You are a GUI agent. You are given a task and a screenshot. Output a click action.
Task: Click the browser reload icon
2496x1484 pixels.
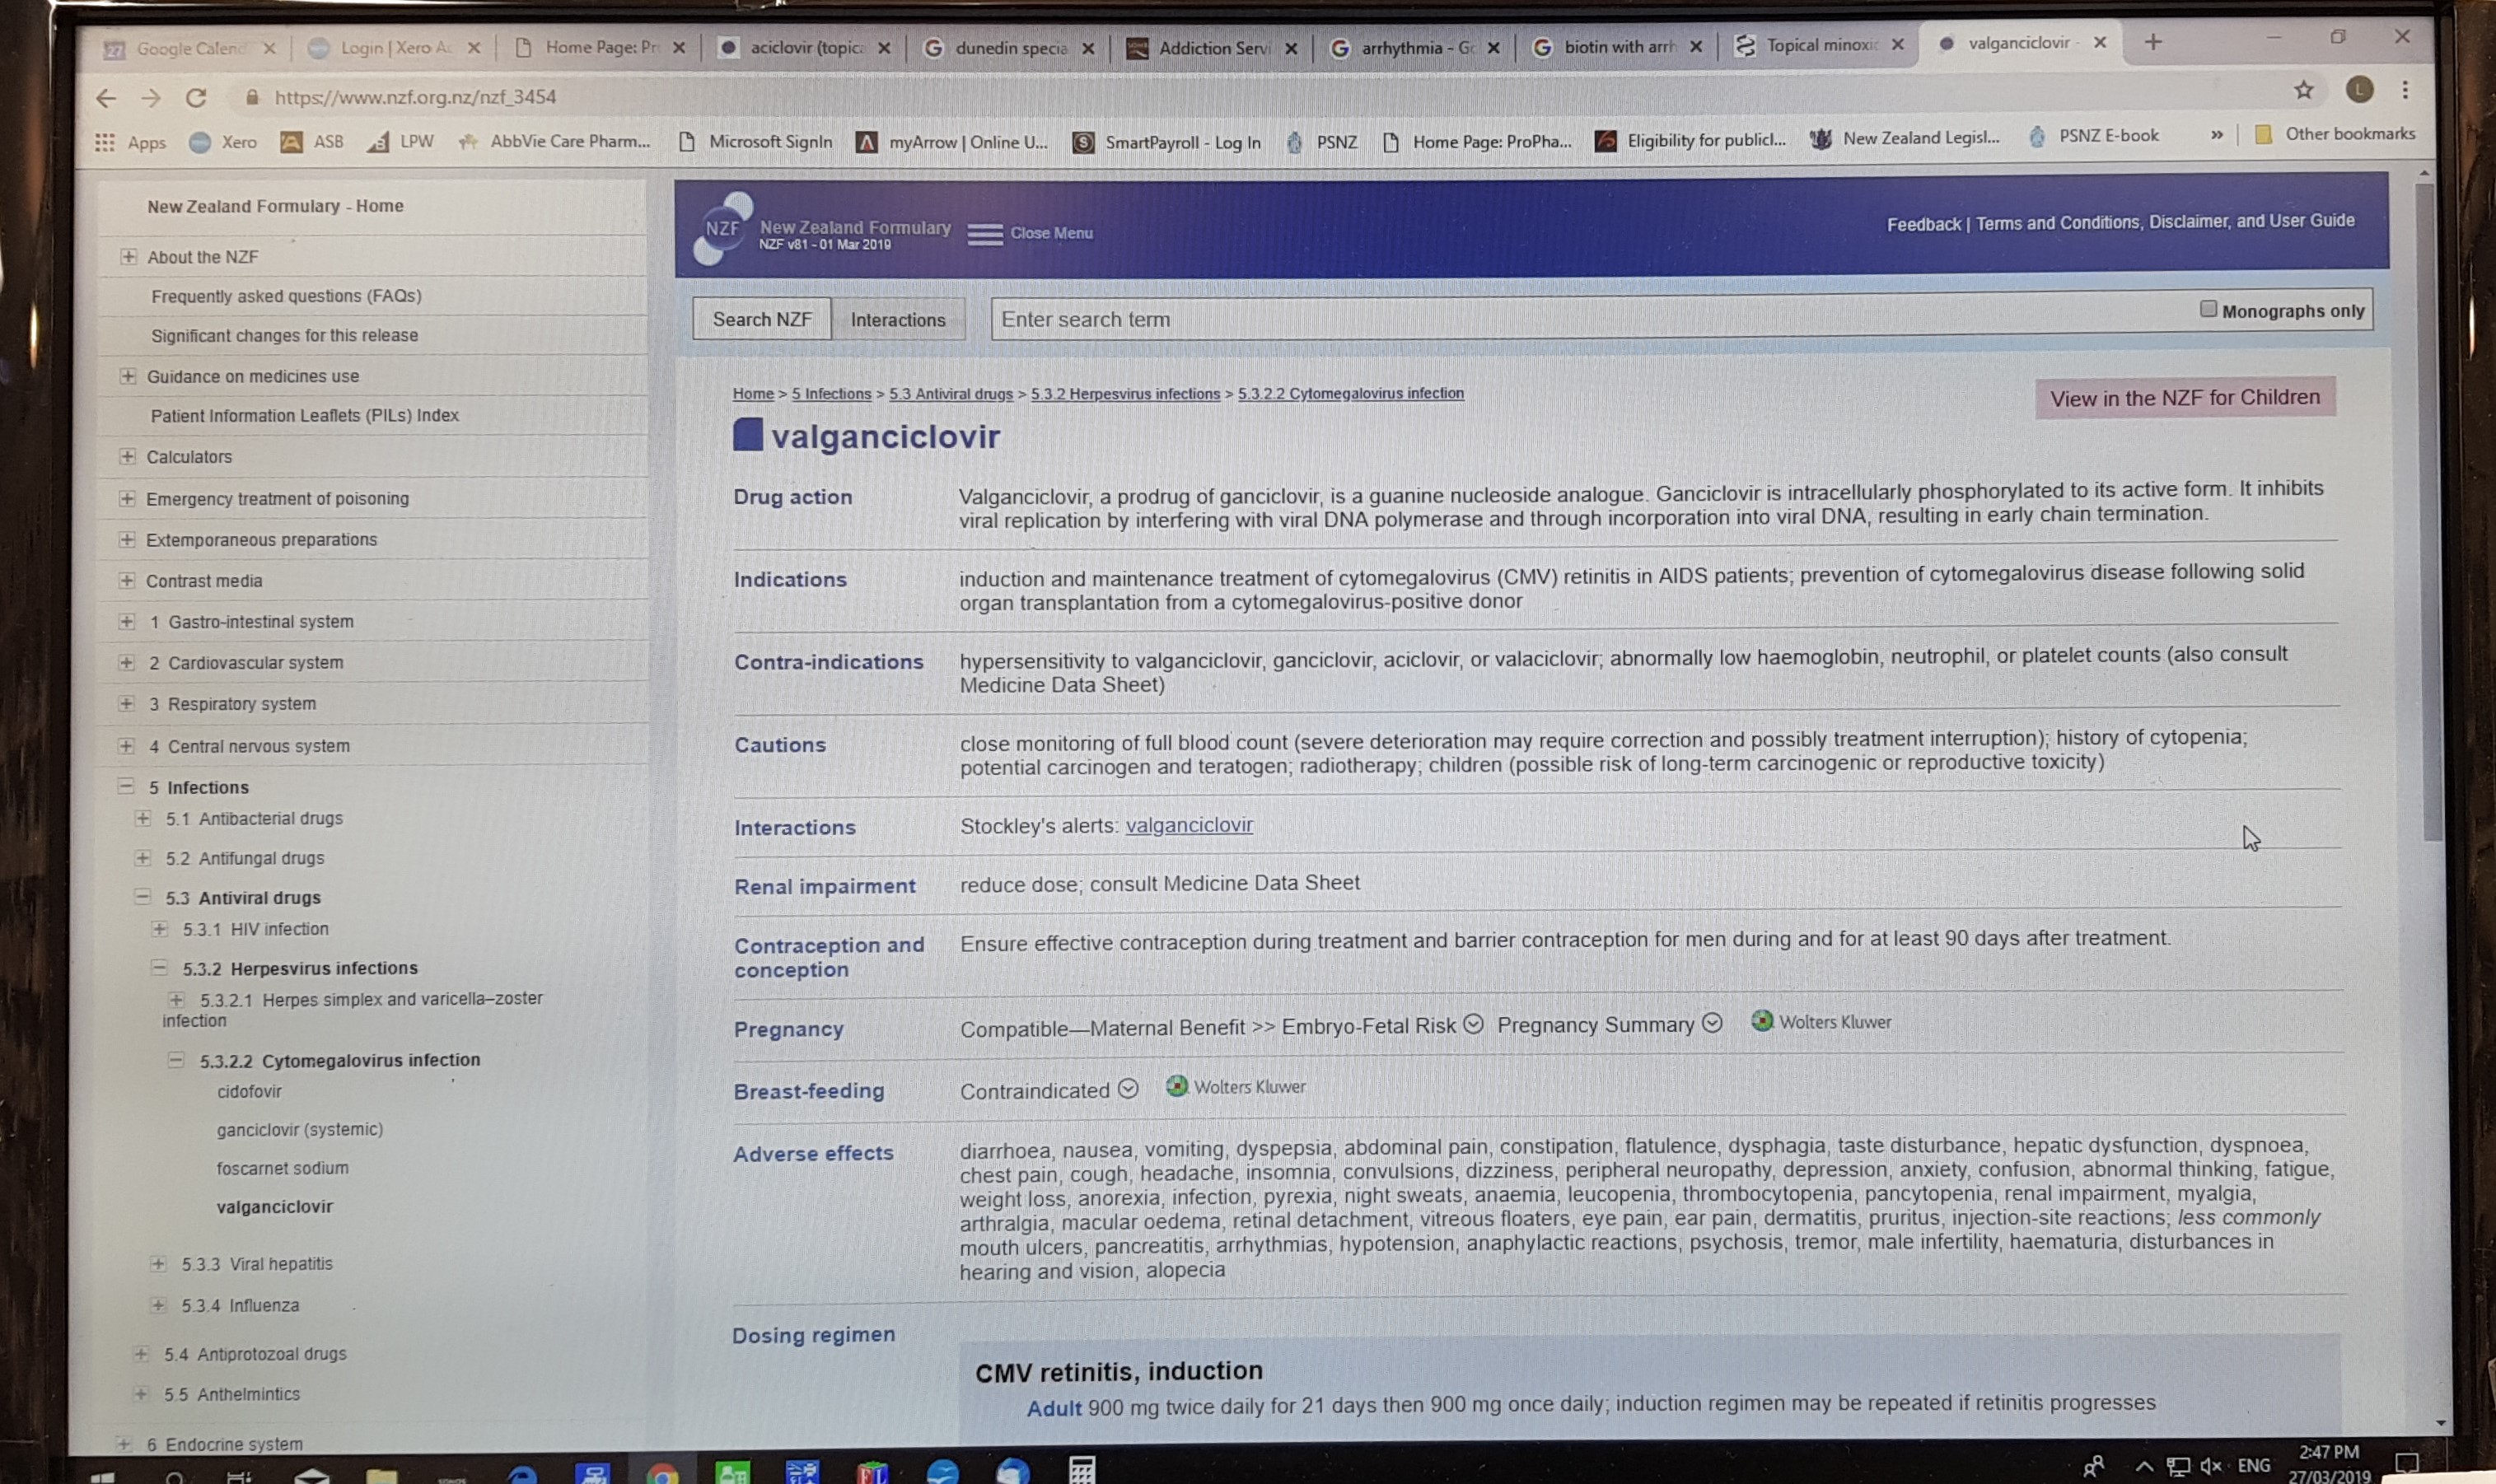tap(196, 97)
